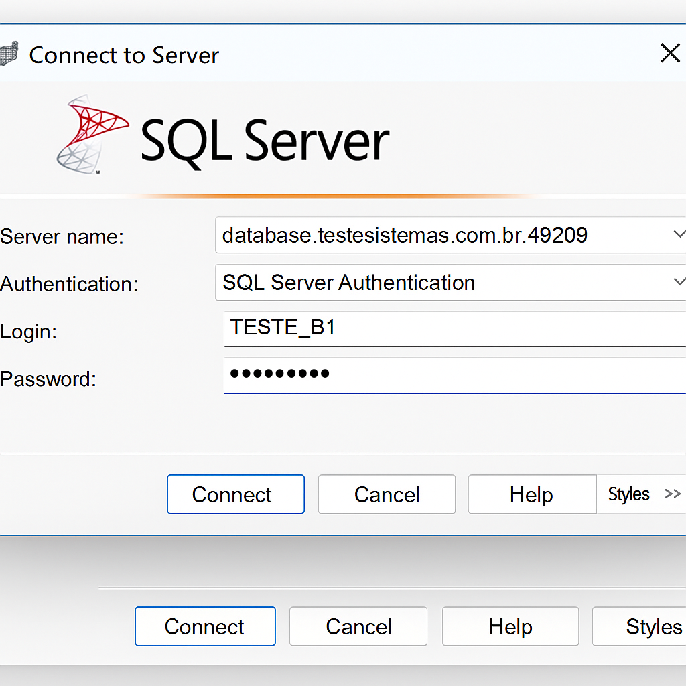Image resolution: width=686 pixels, height=686 pixels.
Task: Expand the Styles >> button in the dialog
Action: pyautogui.click(x=643, y=494)
